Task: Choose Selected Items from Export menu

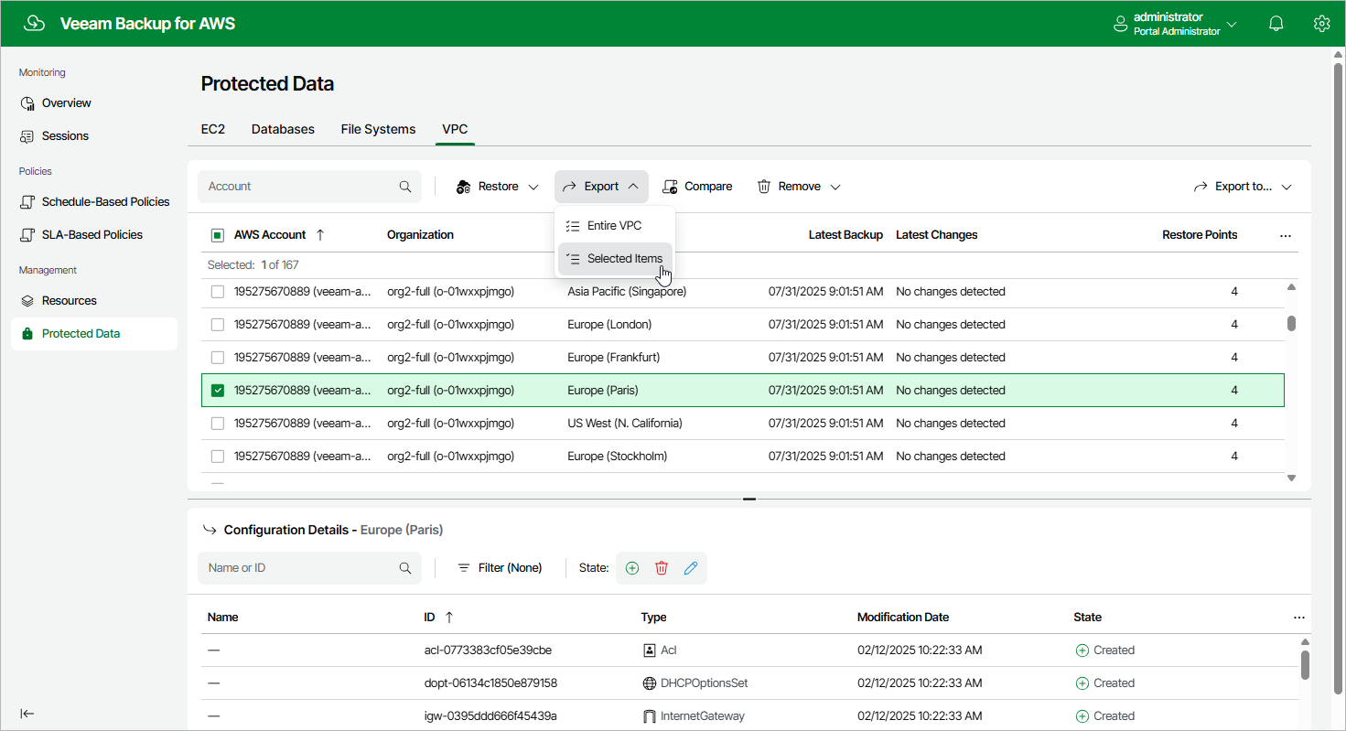Action: pos(615,259)
